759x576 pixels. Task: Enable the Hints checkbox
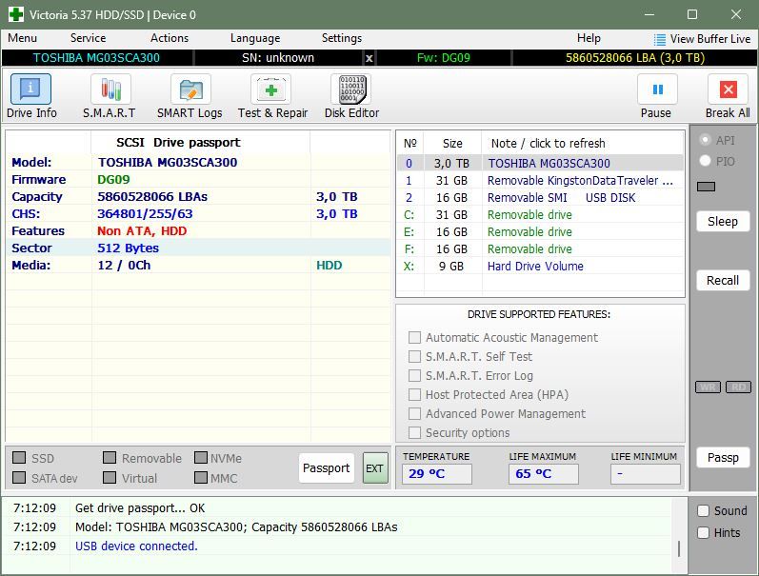pyautogui.click(x=704, y=532)
